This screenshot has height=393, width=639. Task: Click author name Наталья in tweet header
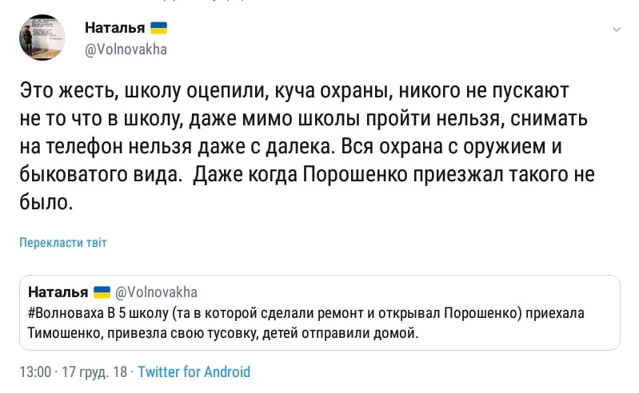(x=114, y=28)
